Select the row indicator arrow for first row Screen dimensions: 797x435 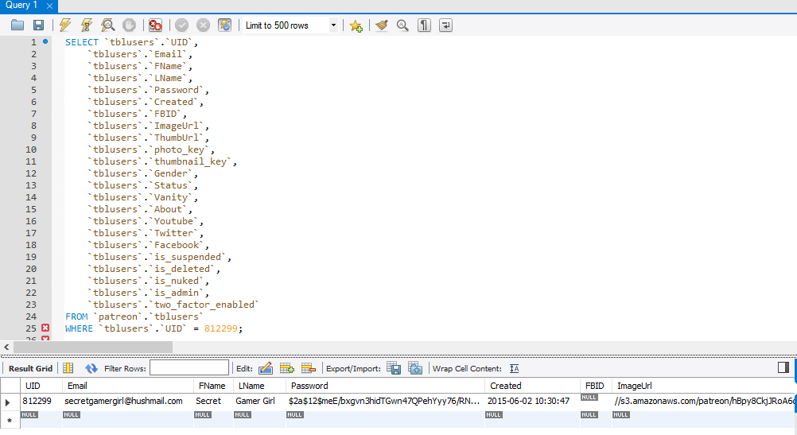8,402
